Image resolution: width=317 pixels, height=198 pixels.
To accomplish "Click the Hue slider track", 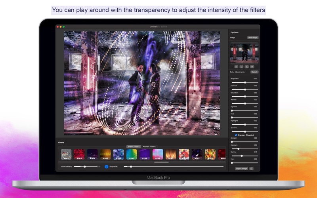I will tap(245, 163).
